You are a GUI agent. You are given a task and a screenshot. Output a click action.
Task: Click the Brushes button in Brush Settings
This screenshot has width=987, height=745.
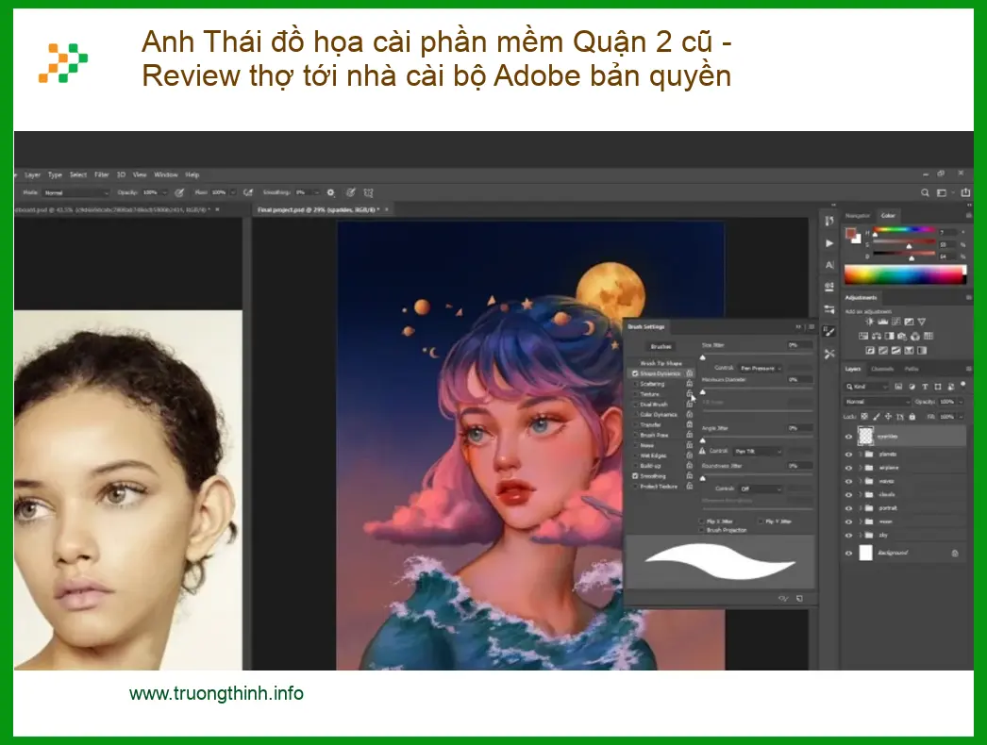(661, 347)
